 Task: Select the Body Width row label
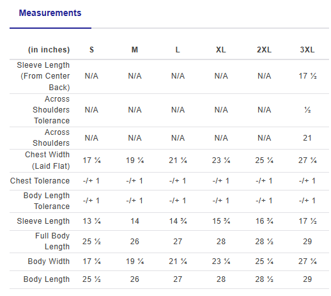(x=49, y=261)
